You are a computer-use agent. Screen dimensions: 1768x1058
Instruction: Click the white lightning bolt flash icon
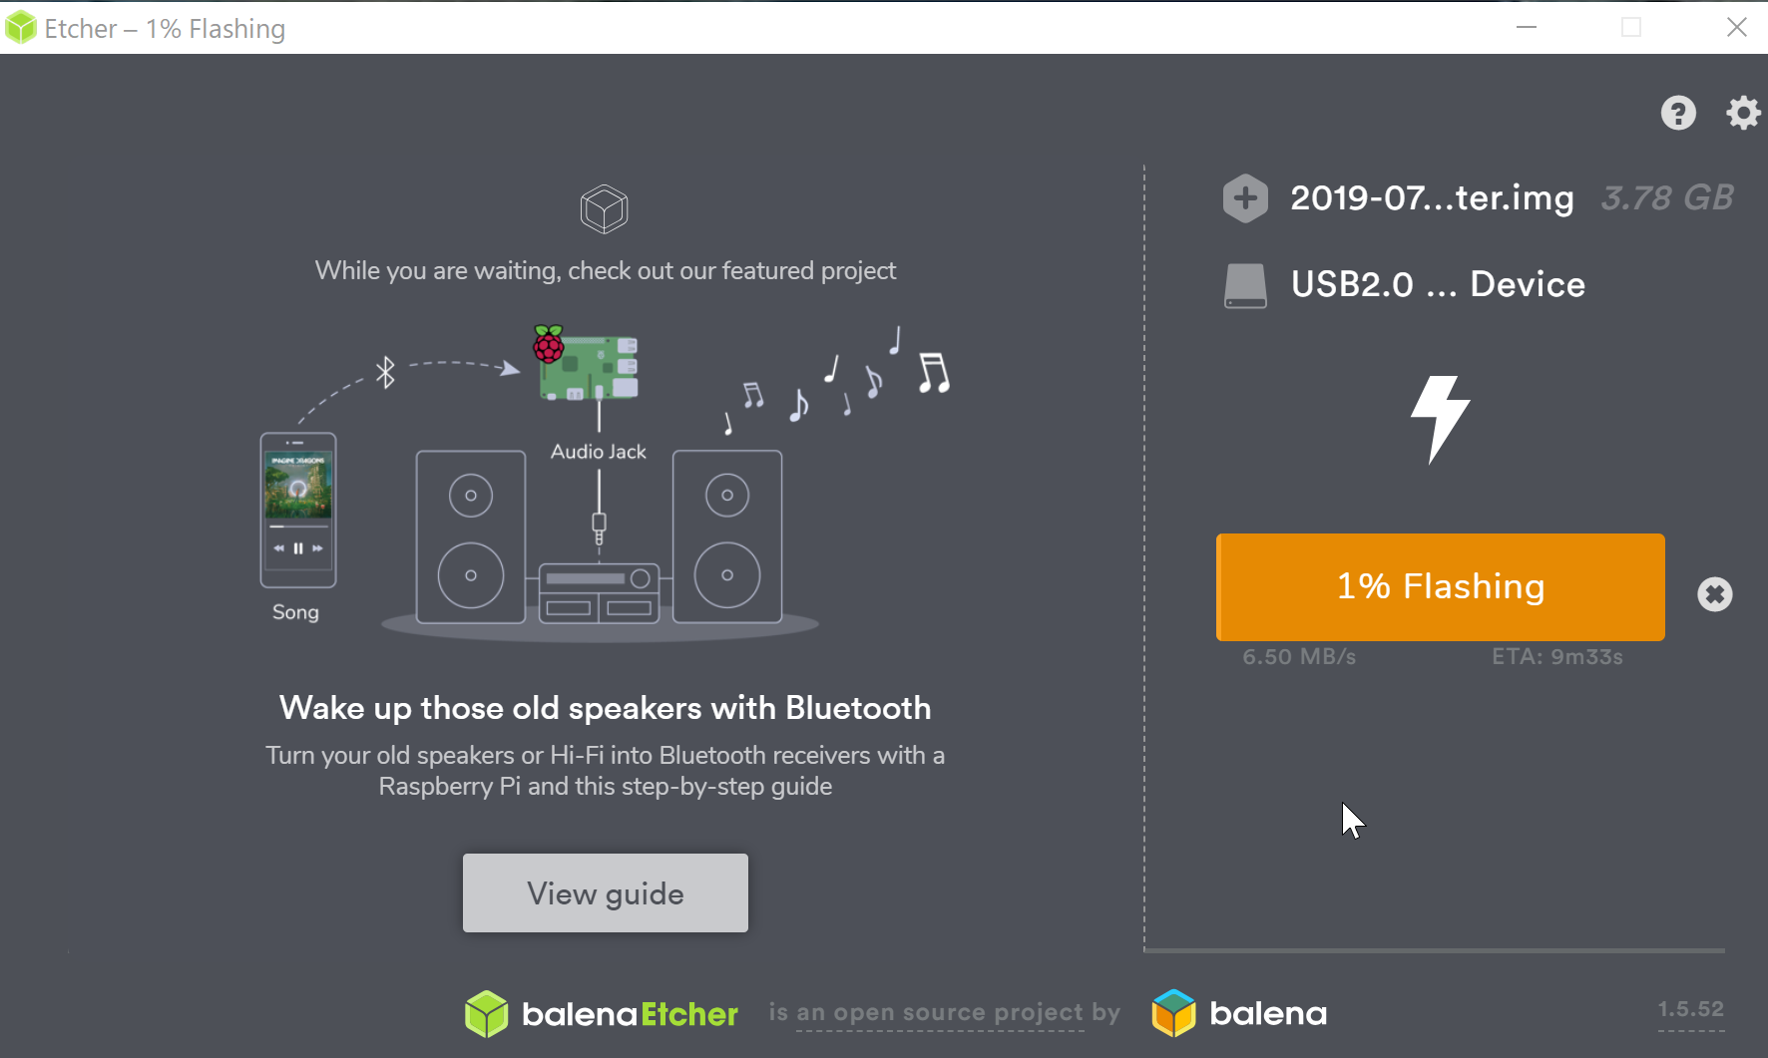pos(1440,419)
